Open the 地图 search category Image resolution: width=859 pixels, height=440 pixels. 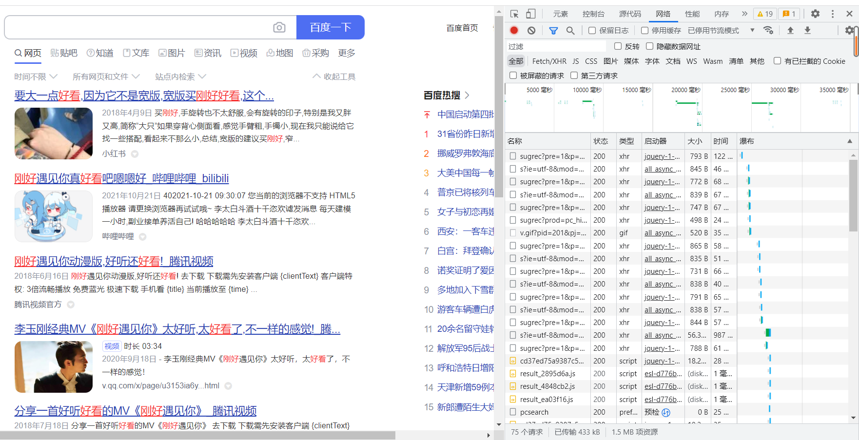tap(280, 53)
